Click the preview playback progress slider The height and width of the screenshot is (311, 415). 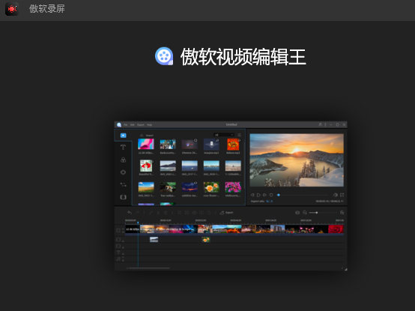(x=303, y=195)
